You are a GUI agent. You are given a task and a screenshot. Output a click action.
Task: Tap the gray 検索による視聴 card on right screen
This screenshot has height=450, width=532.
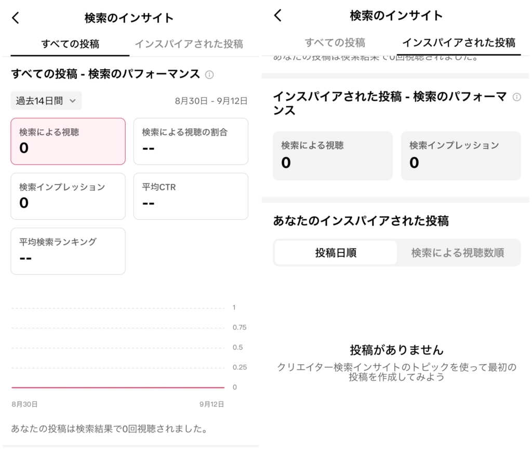click(x=332, y=156)
